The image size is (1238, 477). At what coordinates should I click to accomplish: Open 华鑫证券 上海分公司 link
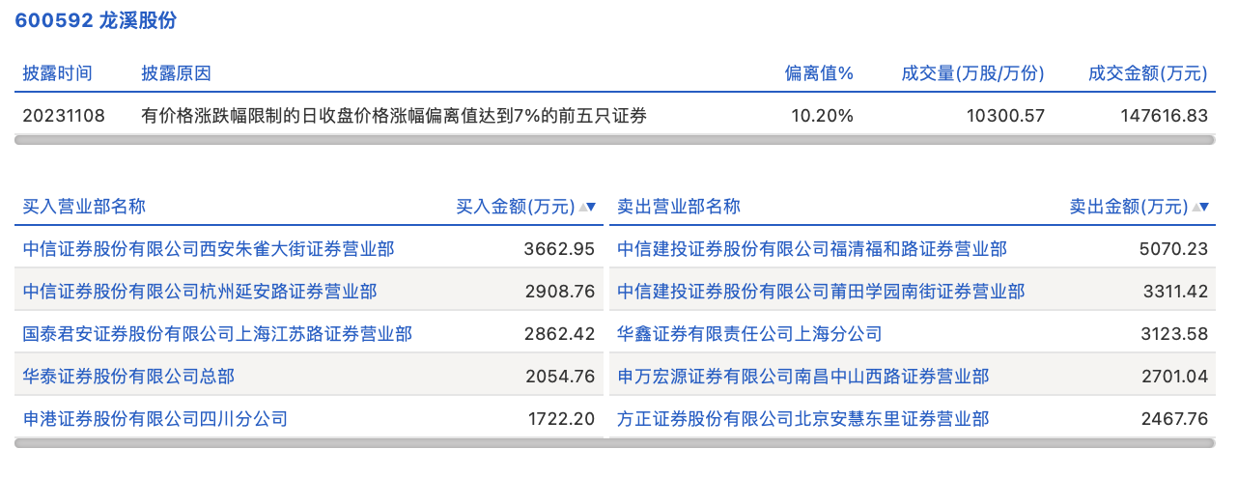[x=749, y=334]
